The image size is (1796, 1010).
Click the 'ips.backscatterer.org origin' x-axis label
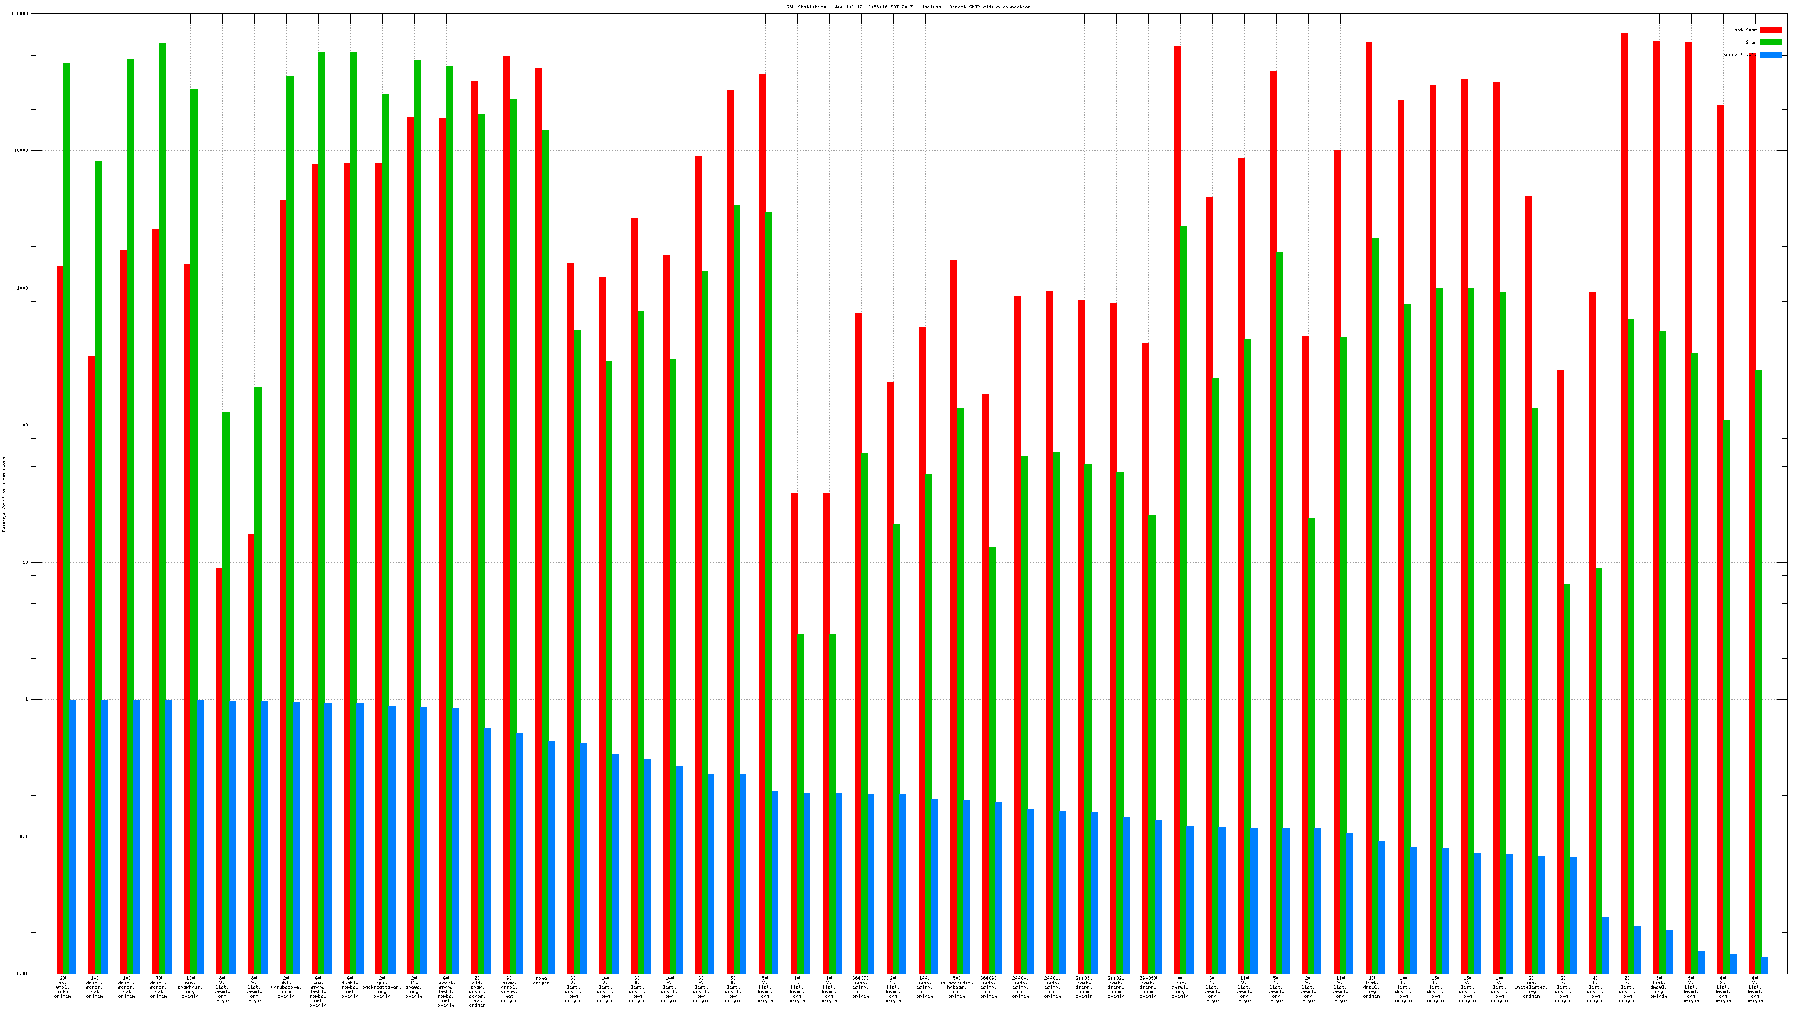coord(382,987)
